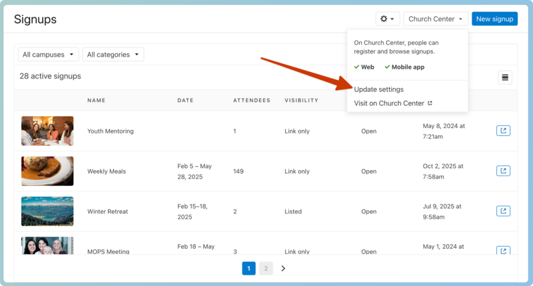Click the New signup button

pyautogui.click(x=494, y=19)
